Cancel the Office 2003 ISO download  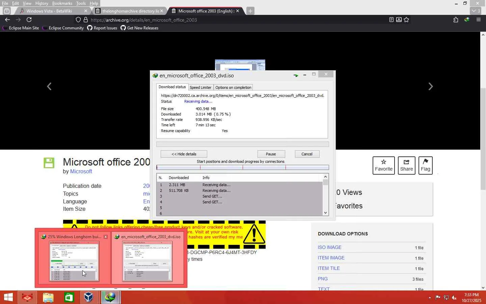(x=307, y=154)
